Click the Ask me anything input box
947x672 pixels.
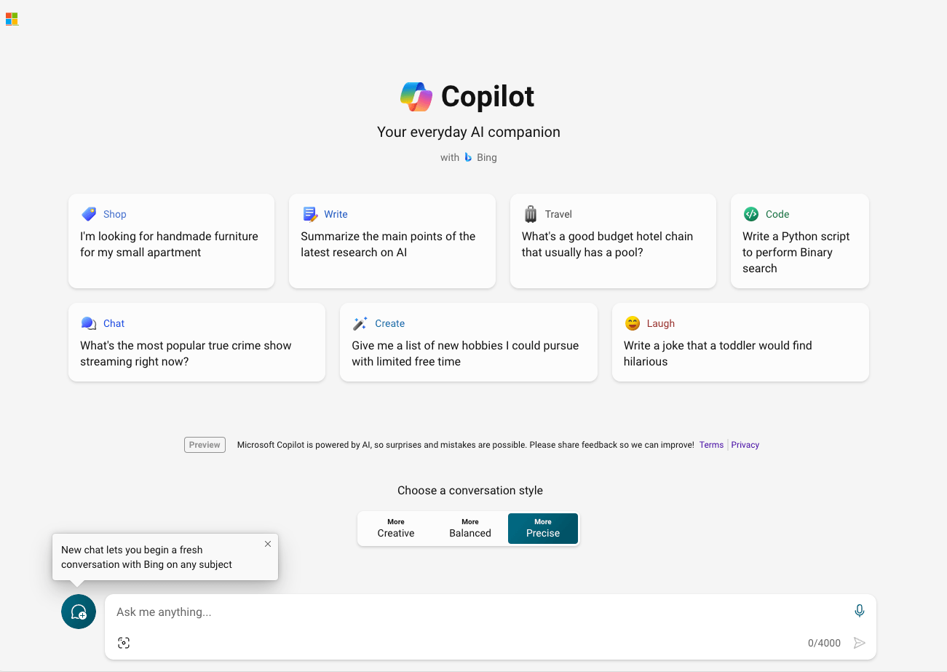pyautogui.click(x=437, y=612)
